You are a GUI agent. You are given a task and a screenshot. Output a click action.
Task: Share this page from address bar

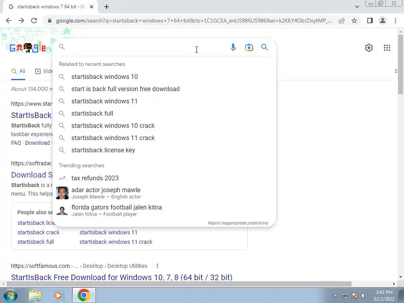(x=342, y=21)
